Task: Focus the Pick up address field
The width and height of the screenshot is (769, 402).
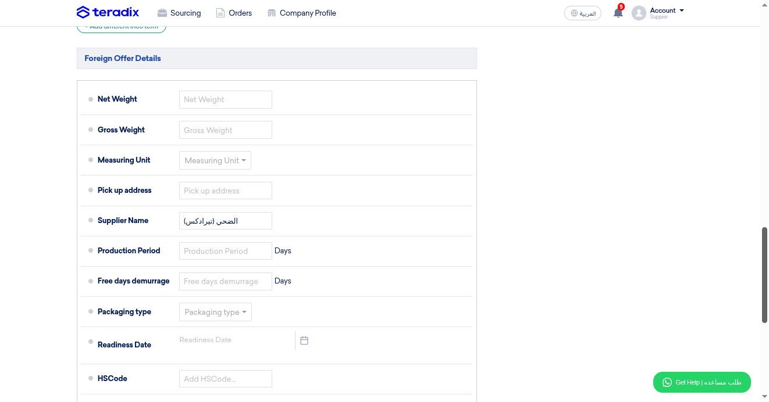Action: (x=226, y=191)
